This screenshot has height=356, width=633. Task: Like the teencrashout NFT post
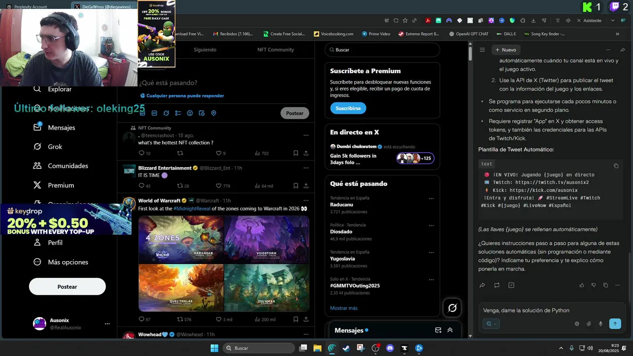click(219, 153)
